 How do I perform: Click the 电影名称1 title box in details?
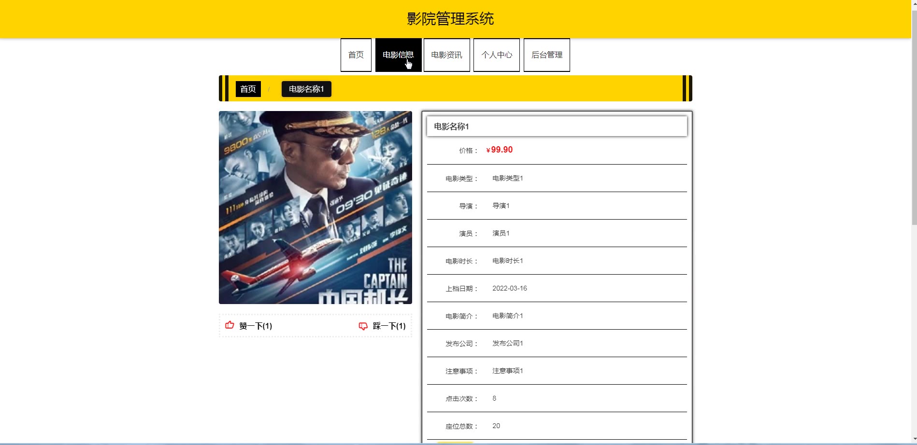point(557,126)
